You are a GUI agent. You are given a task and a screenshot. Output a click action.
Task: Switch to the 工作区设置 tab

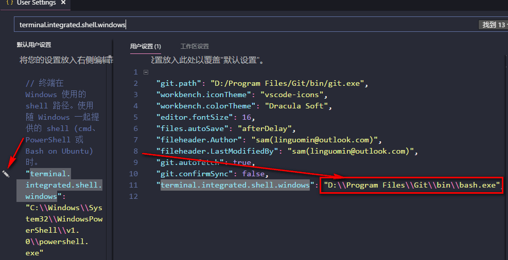pos(195,46)
